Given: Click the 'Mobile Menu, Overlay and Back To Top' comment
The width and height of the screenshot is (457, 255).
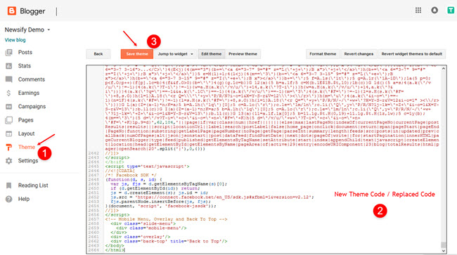Looking at the screenshot, I should (166, 219).
